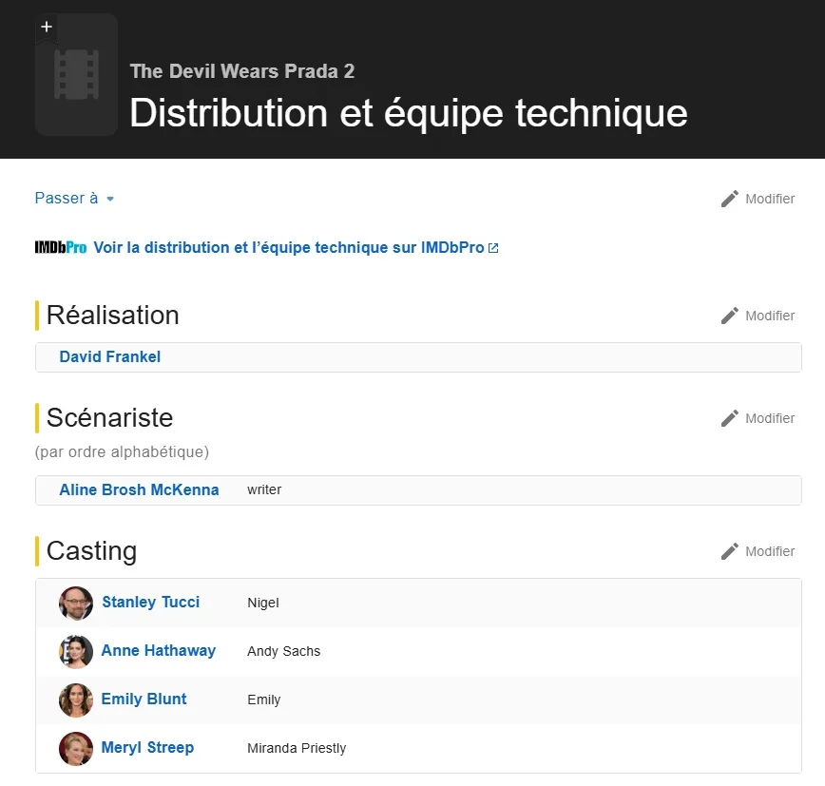This screenshot has height=786, width=825.
Task: Open The Devil Wears Prada 2 title link
Action: pos(242,71)
